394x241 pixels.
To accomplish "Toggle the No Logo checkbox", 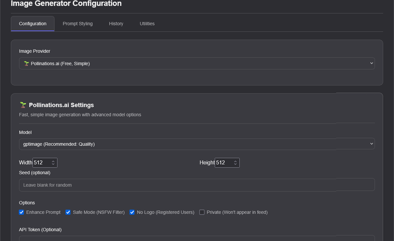I will (132, 212).
